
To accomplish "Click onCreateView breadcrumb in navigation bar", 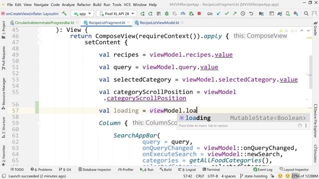I will pyautogui.click(x=30, y=13).
